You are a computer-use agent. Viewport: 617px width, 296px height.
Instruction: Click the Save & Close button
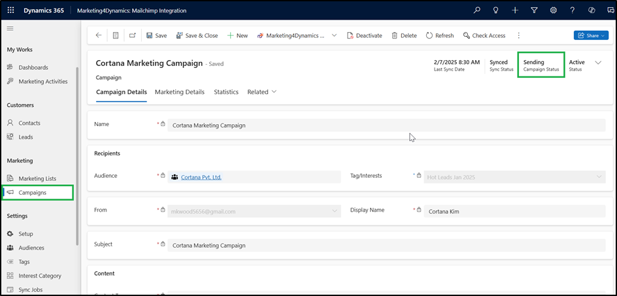pyautogui.click(x=197, y=35)
